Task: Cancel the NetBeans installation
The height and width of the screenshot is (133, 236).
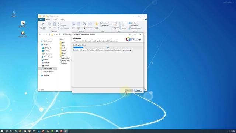Action: click(138, 90)
